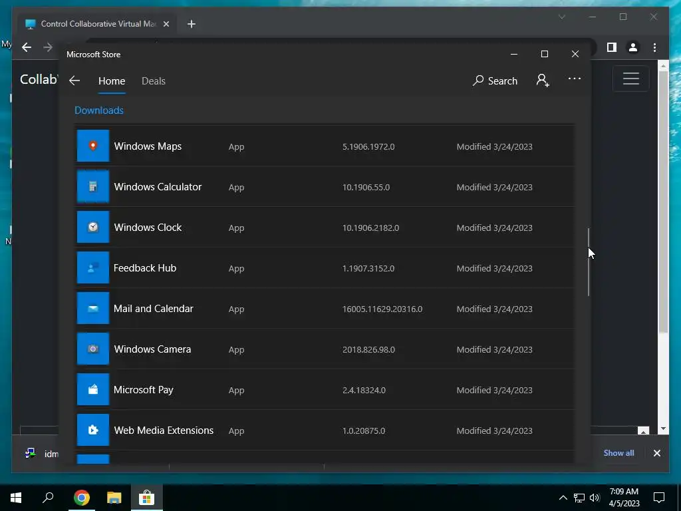
Task: Open a new Chrome tab
Action: (191, 24)
